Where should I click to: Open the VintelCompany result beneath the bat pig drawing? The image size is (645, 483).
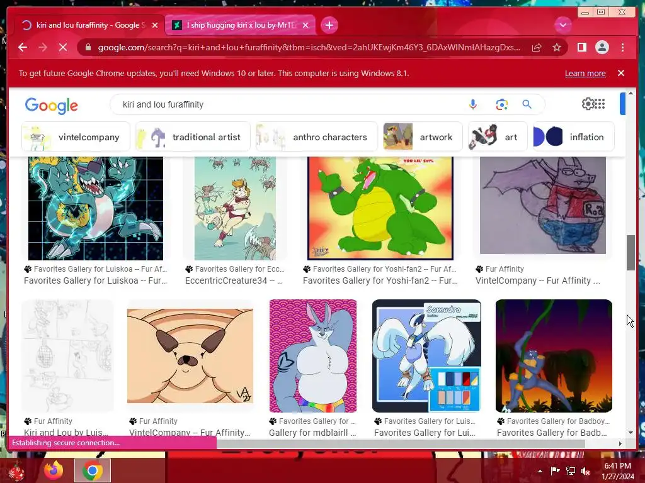pos(538,280)
